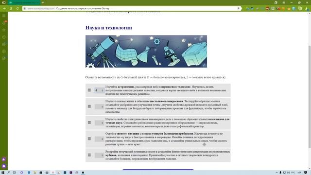Open rank dropdown for the microscope item
The image size is (311, 175).
click(99, 106)
